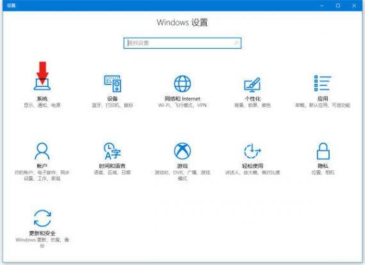Screen dimensions: 365x265
Task: Select the 系统 label text
Action: [x=42, y=99]
